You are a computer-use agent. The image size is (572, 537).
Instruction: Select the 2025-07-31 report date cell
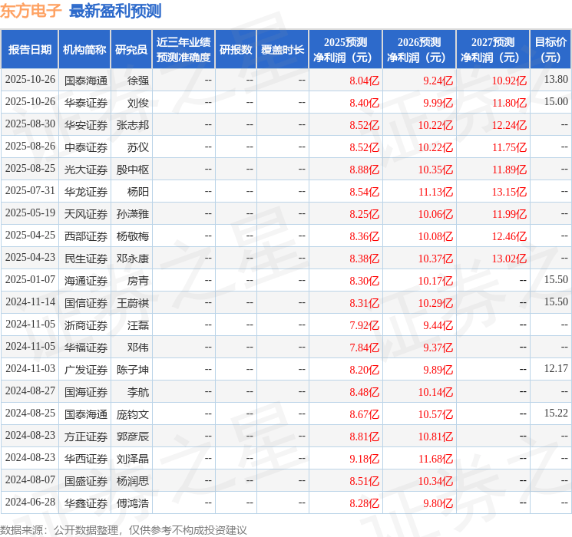tap(30, 191)
